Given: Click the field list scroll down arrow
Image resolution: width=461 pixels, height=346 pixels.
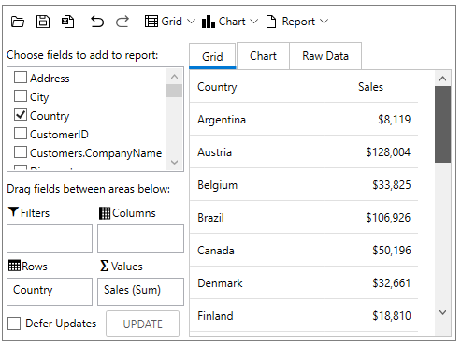Looking at the screenshot, I should click(174, 163).
